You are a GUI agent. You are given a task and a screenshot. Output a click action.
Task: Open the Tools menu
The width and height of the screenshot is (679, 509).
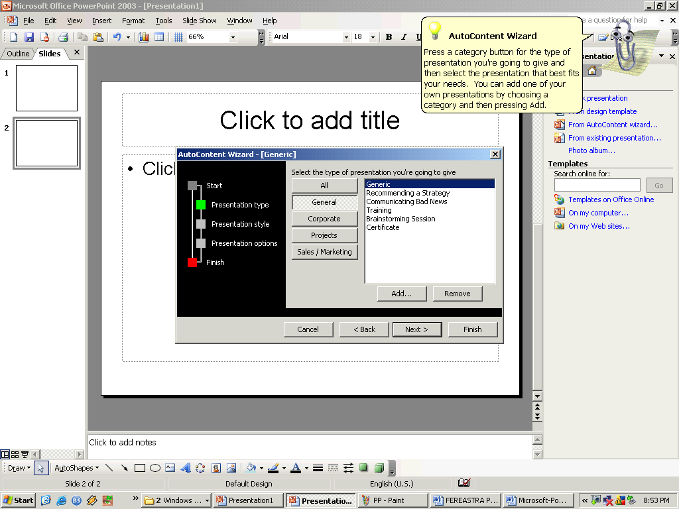click(164, 21)
